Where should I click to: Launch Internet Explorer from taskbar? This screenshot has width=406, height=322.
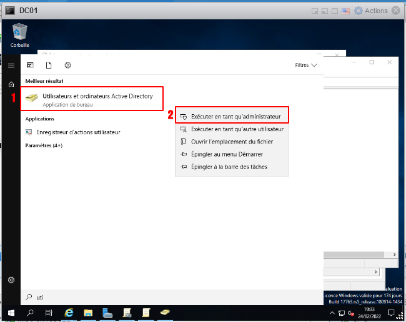pyautogui.click(x=70, y=312)
